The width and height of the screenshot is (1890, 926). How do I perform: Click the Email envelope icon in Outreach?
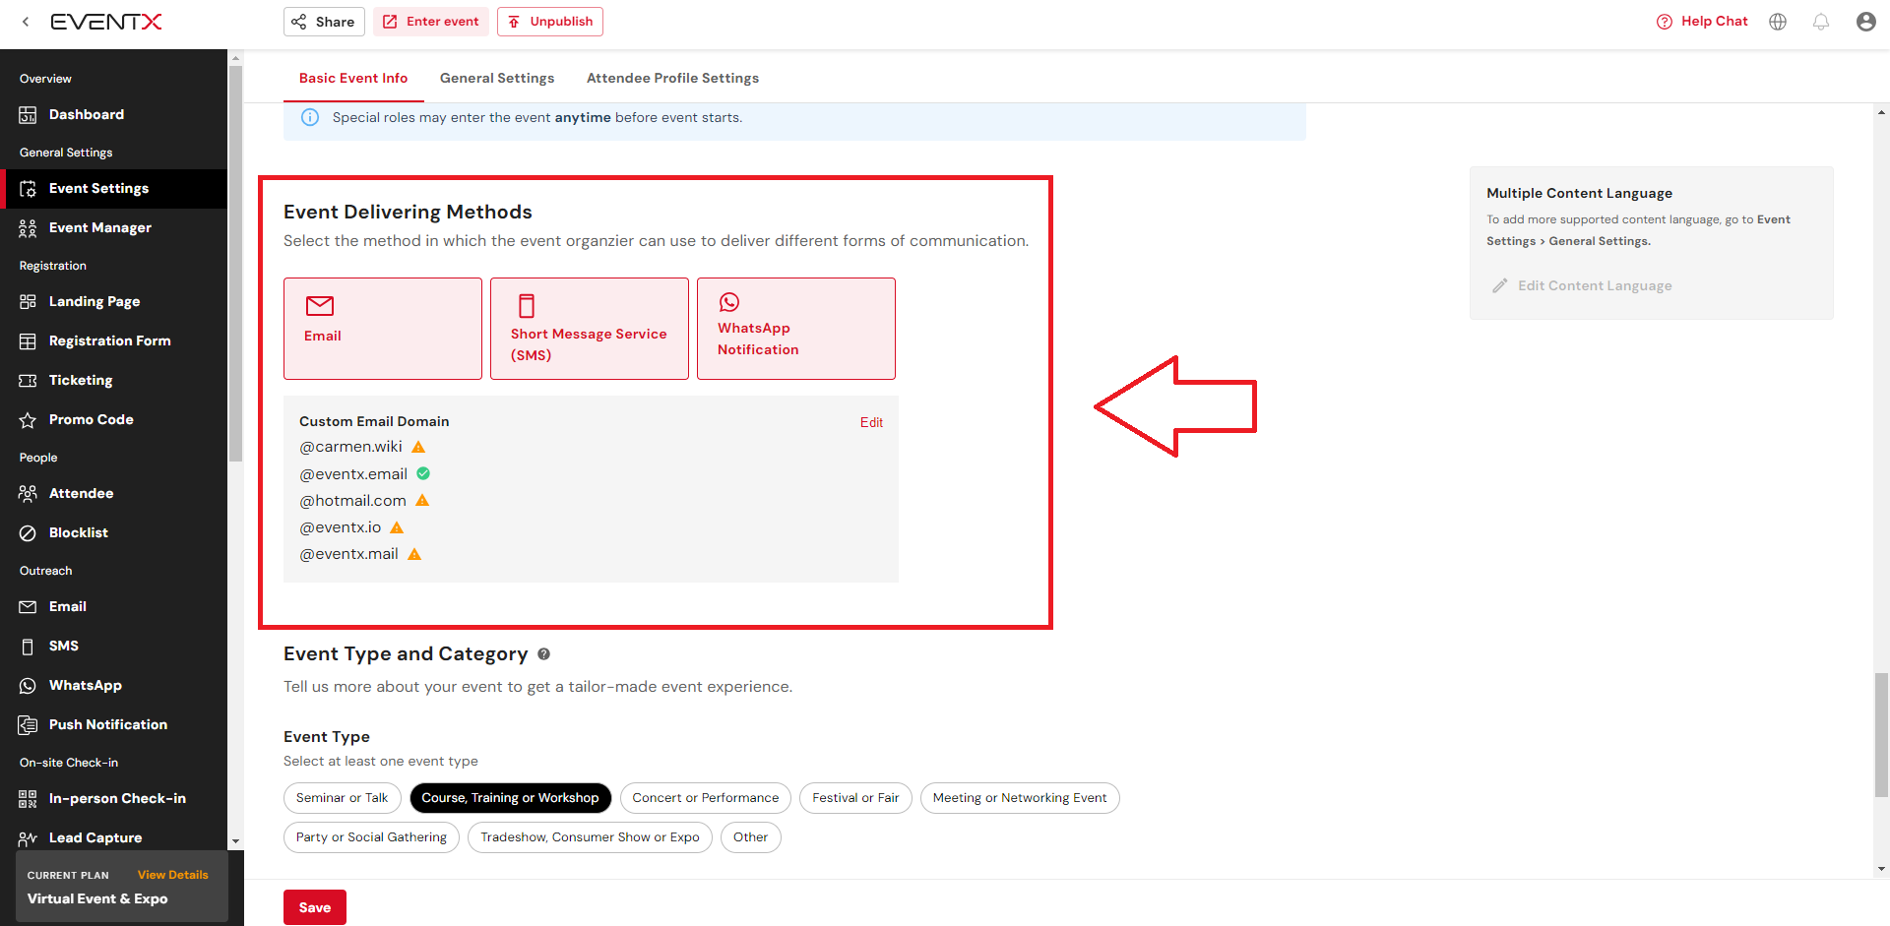28,606
